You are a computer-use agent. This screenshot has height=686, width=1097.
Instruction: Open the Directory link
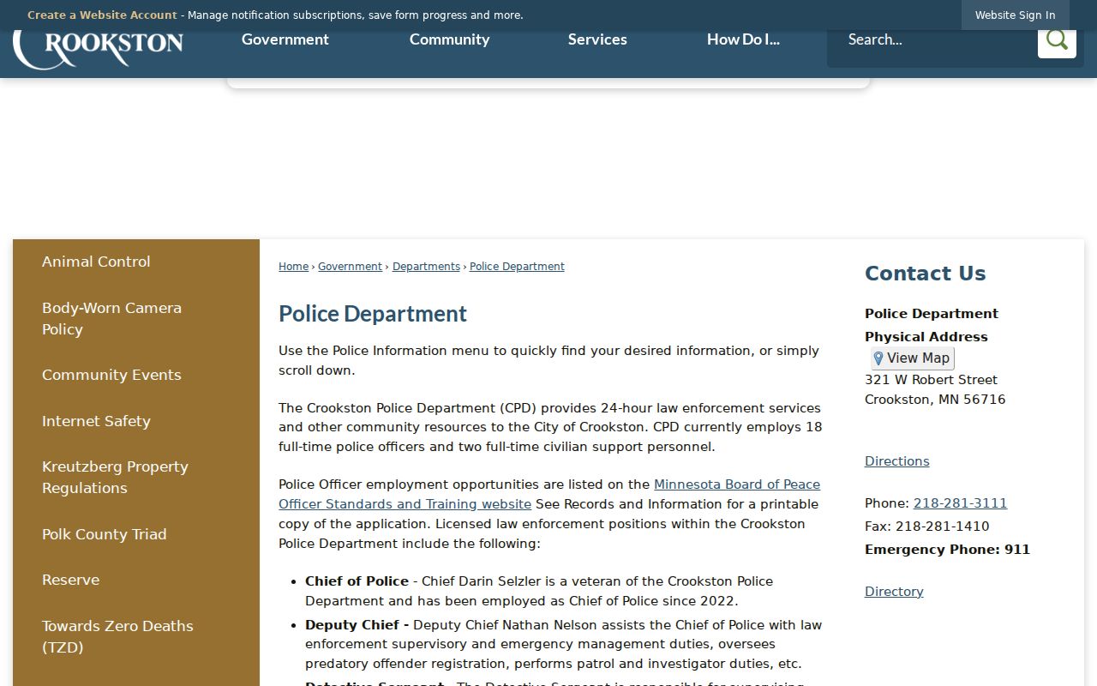pos(894,592)
